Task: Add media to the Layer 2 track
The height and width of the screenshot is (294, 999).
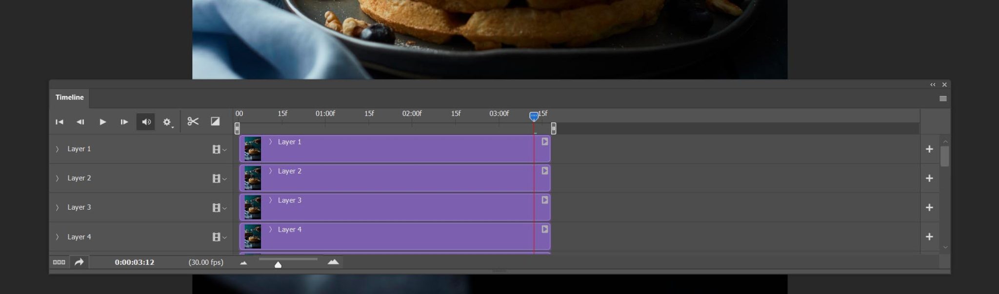Action: [x=929, y=178]
